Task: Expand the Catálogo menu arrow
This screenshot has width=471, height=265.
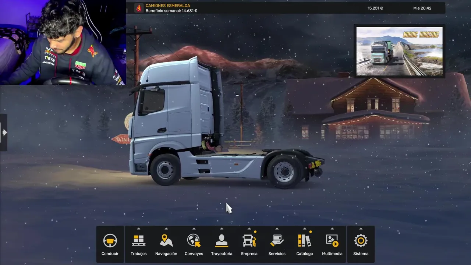Action: (304, 229)
